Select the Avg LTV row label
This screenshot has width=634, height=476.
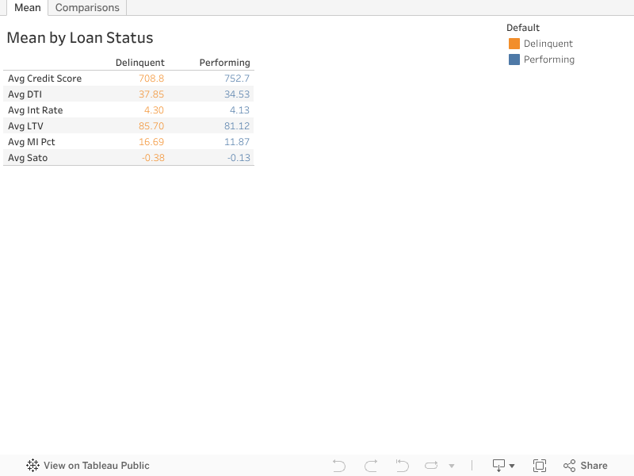[x=25, y=126]
